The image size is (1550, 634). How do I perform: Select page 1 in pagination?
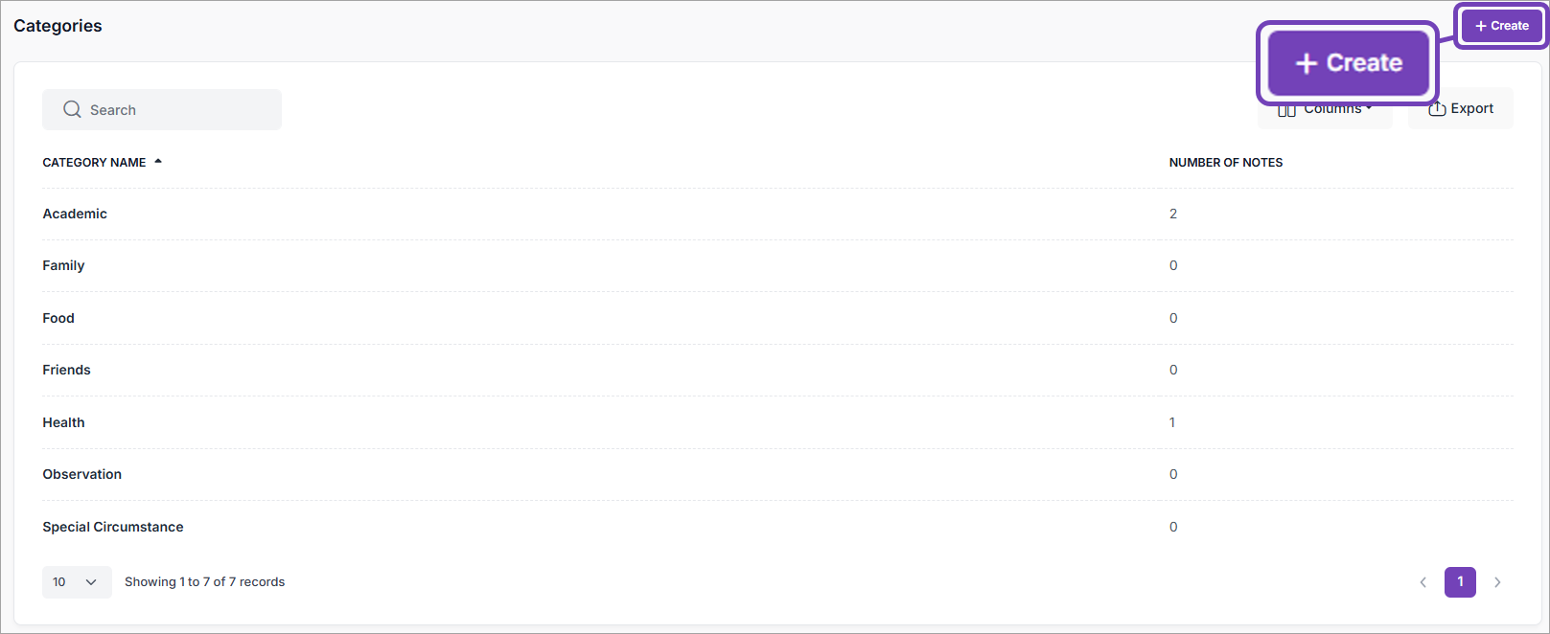point(1460,582)
